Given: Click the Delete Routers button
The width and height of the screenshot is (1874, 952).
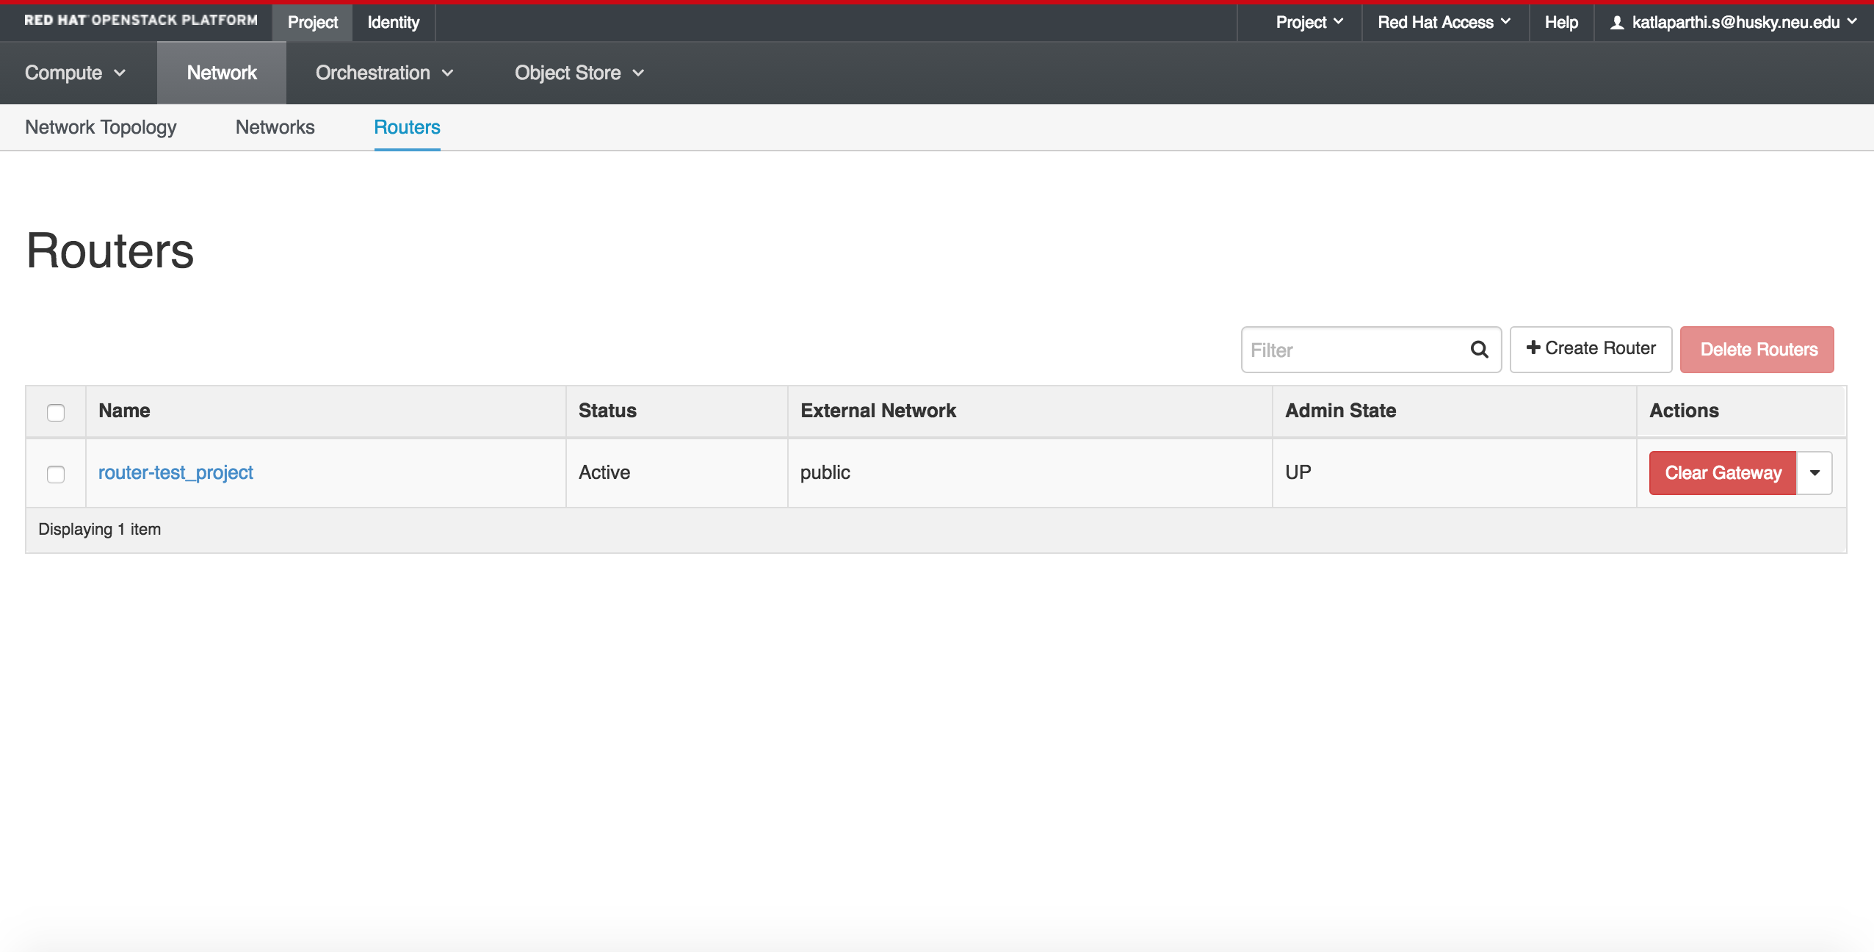Looking at the screenshot, I should (x=1757, y=350).
